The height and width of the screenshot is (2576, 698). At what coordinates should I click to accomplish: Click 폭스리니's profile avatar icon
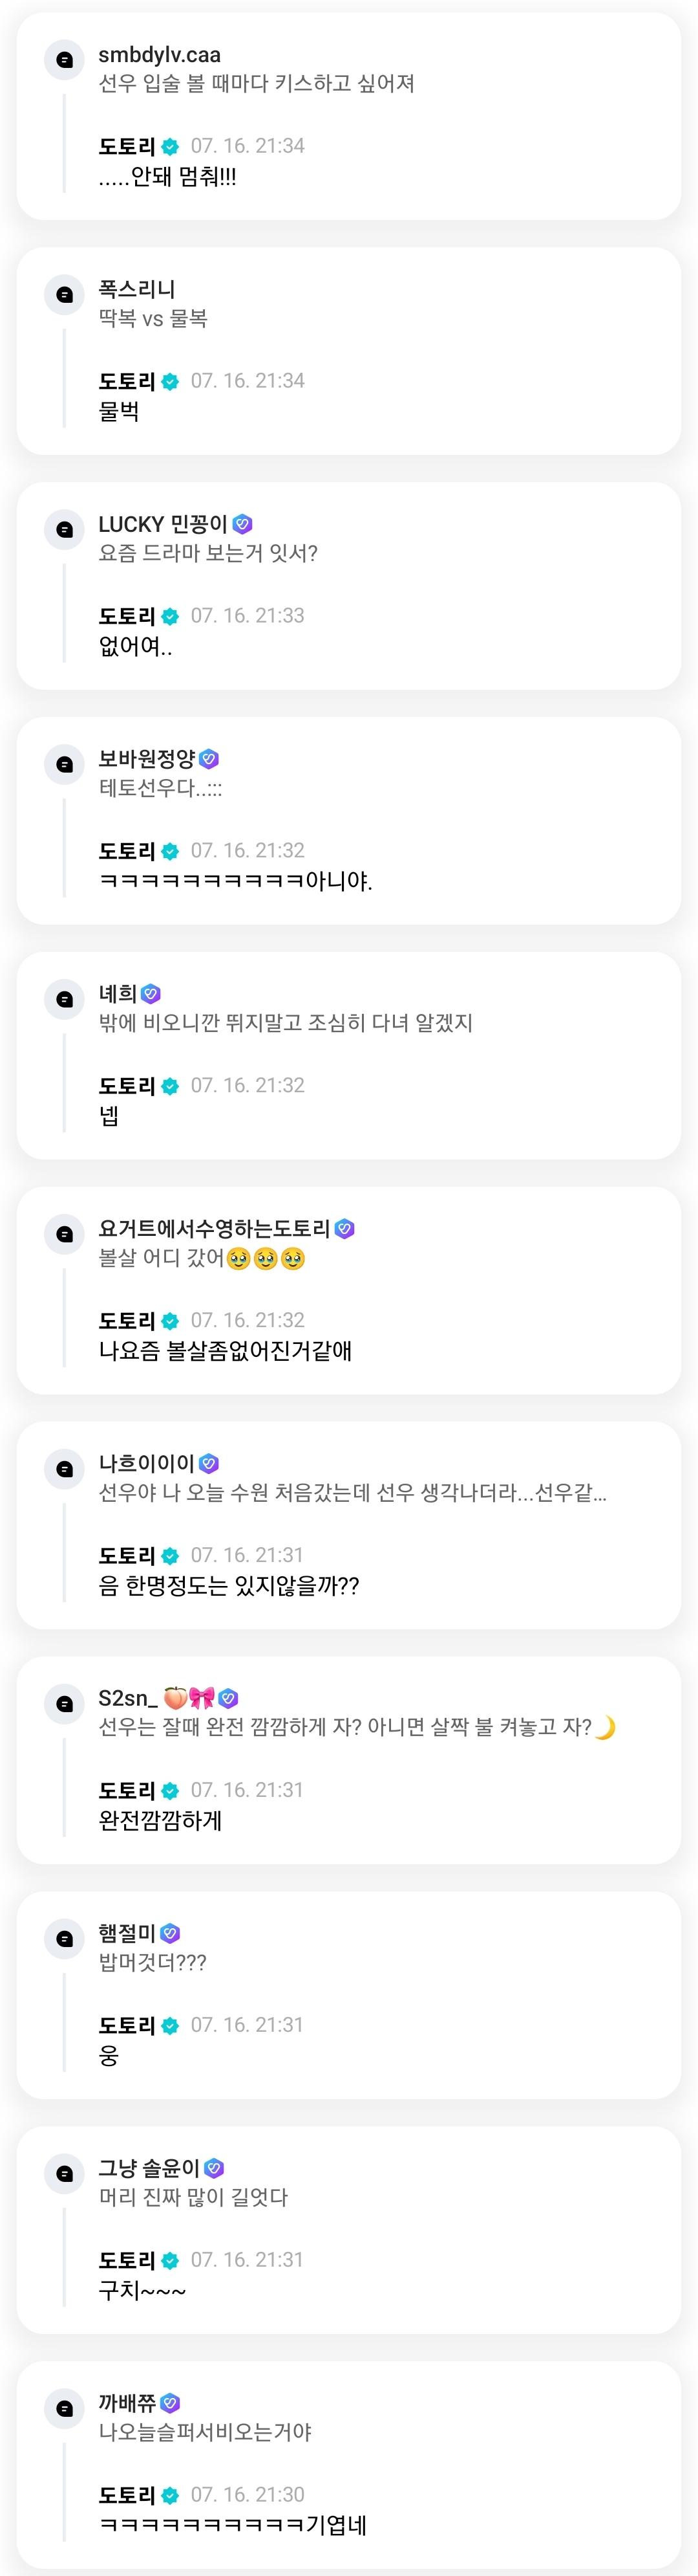65,295
